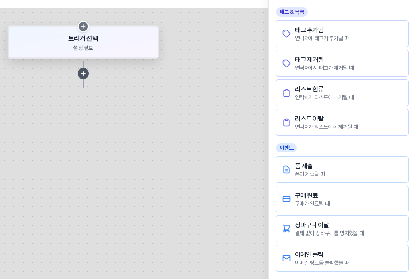Click the 이벤트 category label
The width and height of the screenshot is (416, 279).
coord(287,148)
